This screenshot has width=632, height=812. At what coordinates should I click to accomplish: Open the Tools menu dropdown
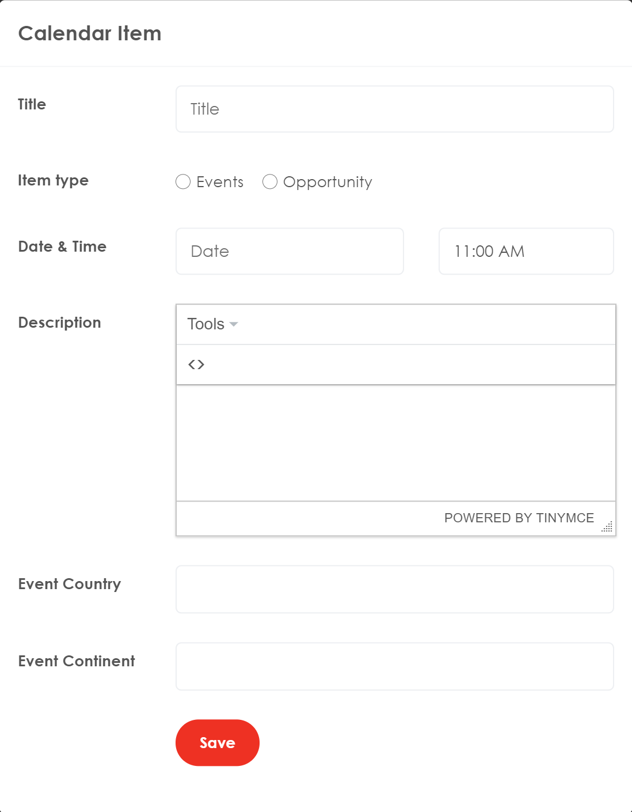[x=212, y=324]
